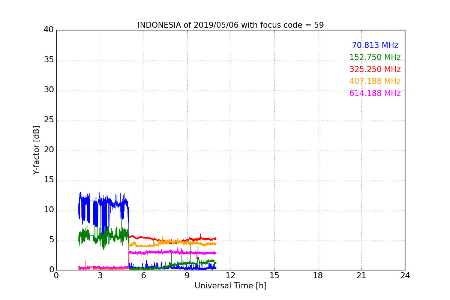Click the x-axis tick label '3'
The width and height of the screenshot is (450, 300).
click(x=100, y=276)
